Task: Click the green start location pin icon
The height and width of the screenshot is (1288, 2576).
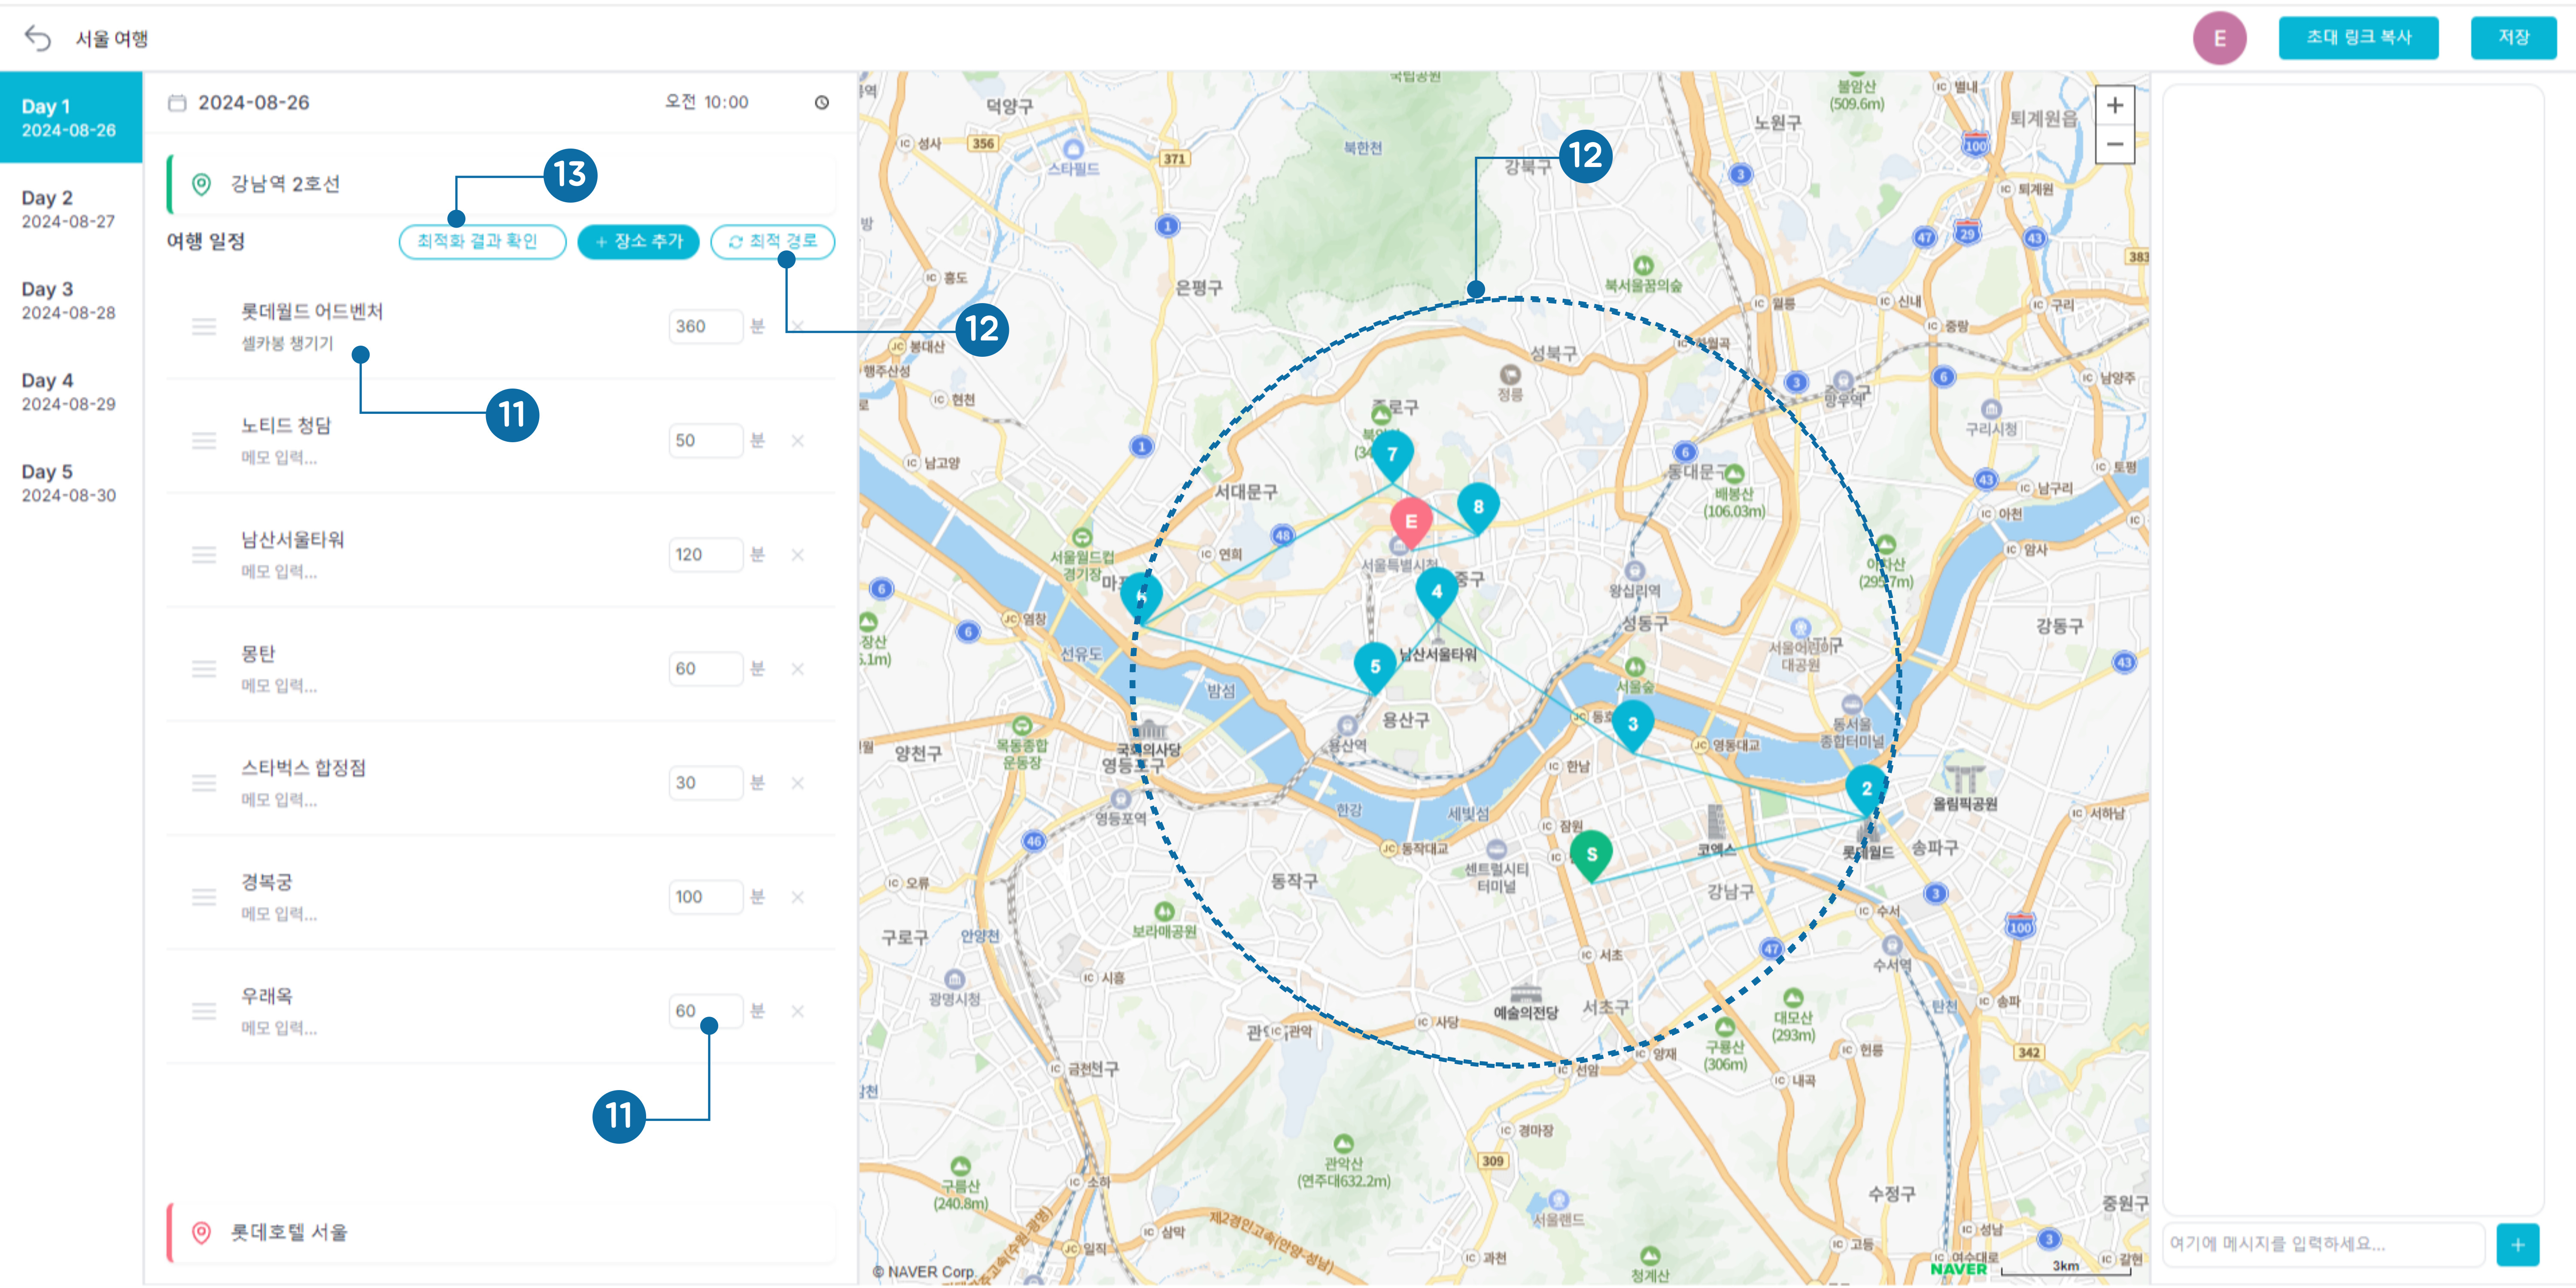Action: (x=201, y=184)
